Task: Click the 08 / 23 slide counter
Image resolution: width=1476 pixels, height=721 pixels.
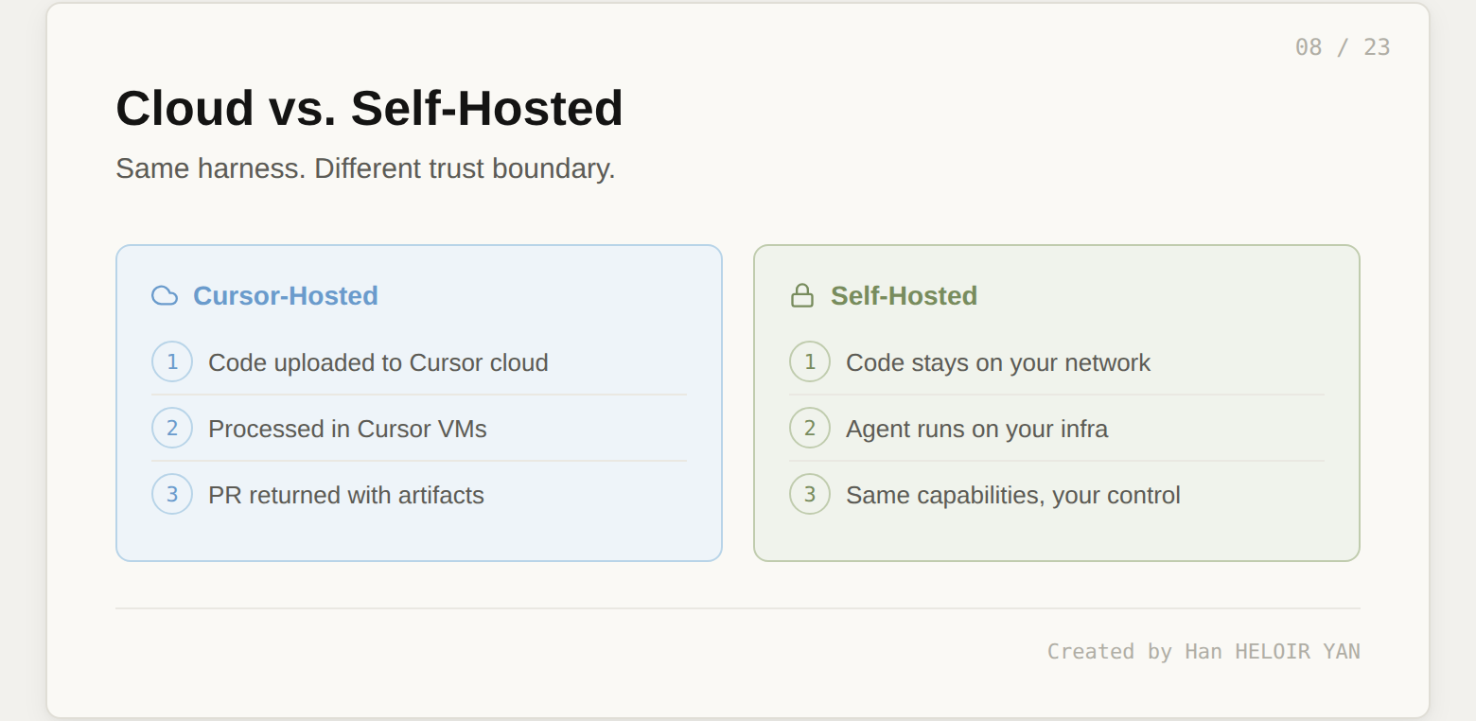Action: point(1343,47)
